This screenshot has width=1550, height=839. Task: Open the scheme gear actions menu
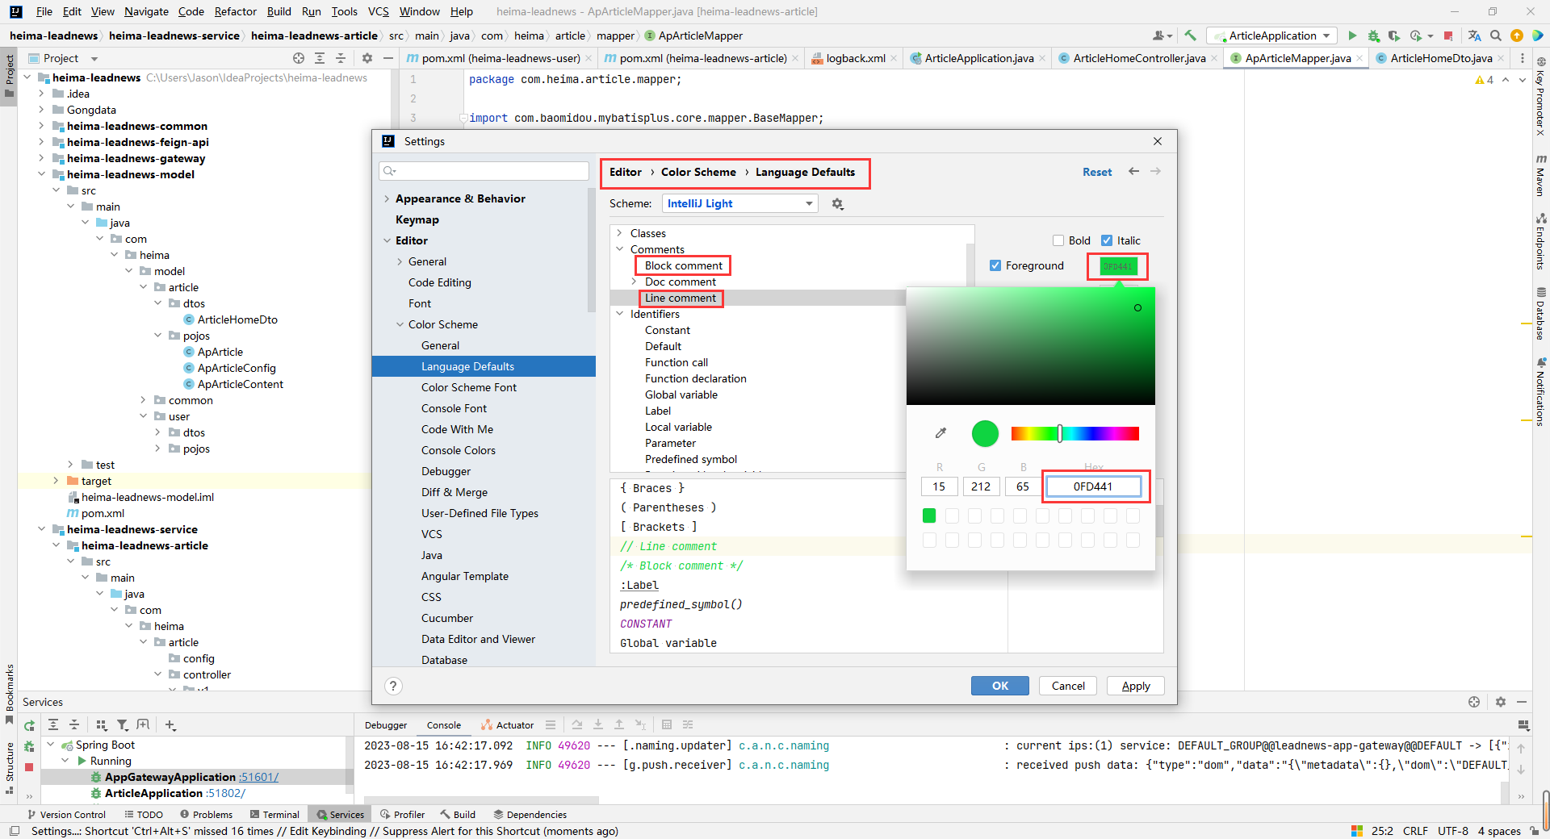[x=837, y=204]
